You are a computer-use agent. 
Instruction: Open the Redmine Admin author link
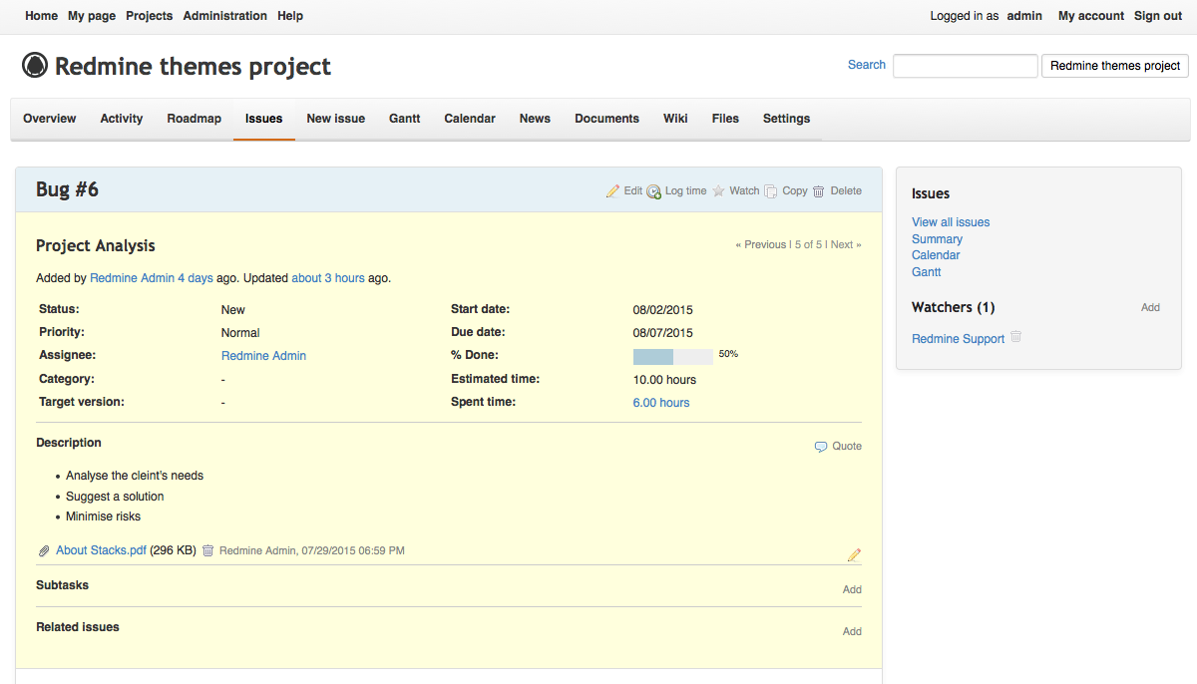point(132,278)
